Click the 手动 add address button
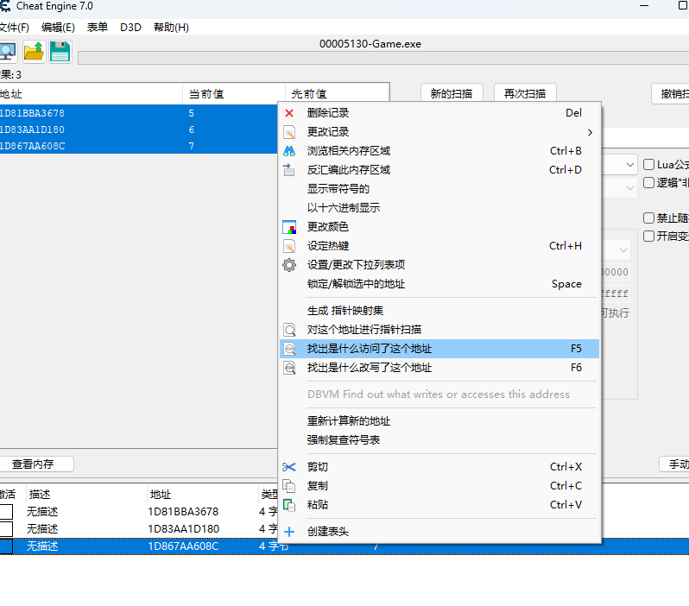 (x=674, y=464)
